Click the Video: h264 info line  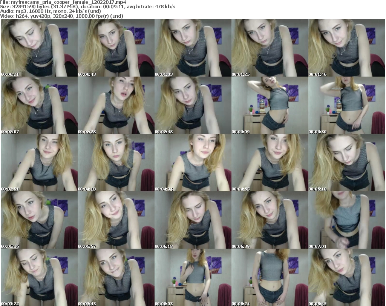[x=61, y=16]
